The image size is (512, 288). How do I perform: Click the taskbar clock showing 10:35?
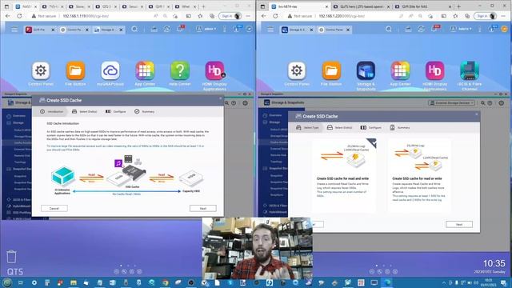point(489,282)
